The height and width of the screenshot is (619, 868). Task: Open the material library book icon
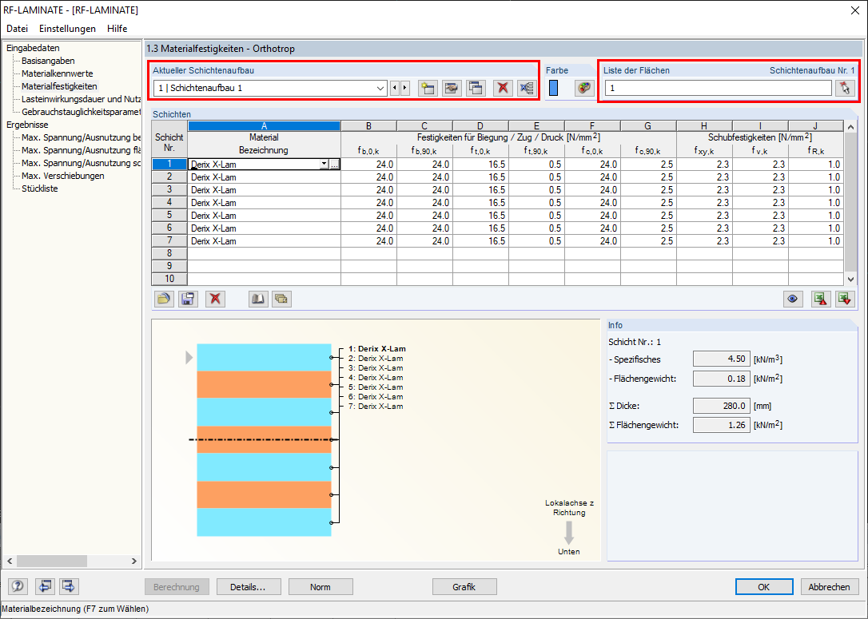[x=258, y=299]
